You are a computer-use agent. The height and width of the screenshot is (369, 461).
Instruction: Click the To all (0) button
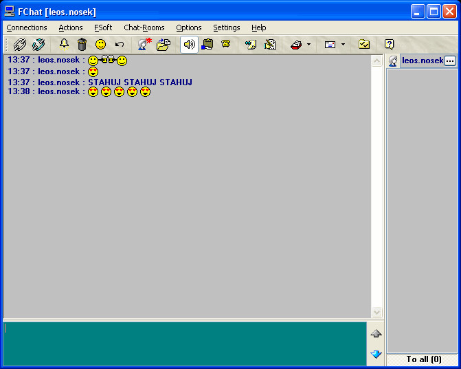(423, 359)
